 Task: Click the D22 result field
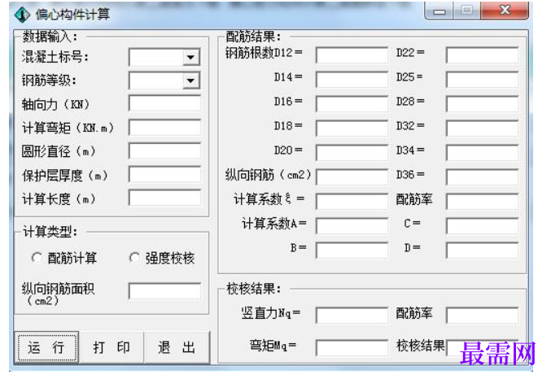482,55
